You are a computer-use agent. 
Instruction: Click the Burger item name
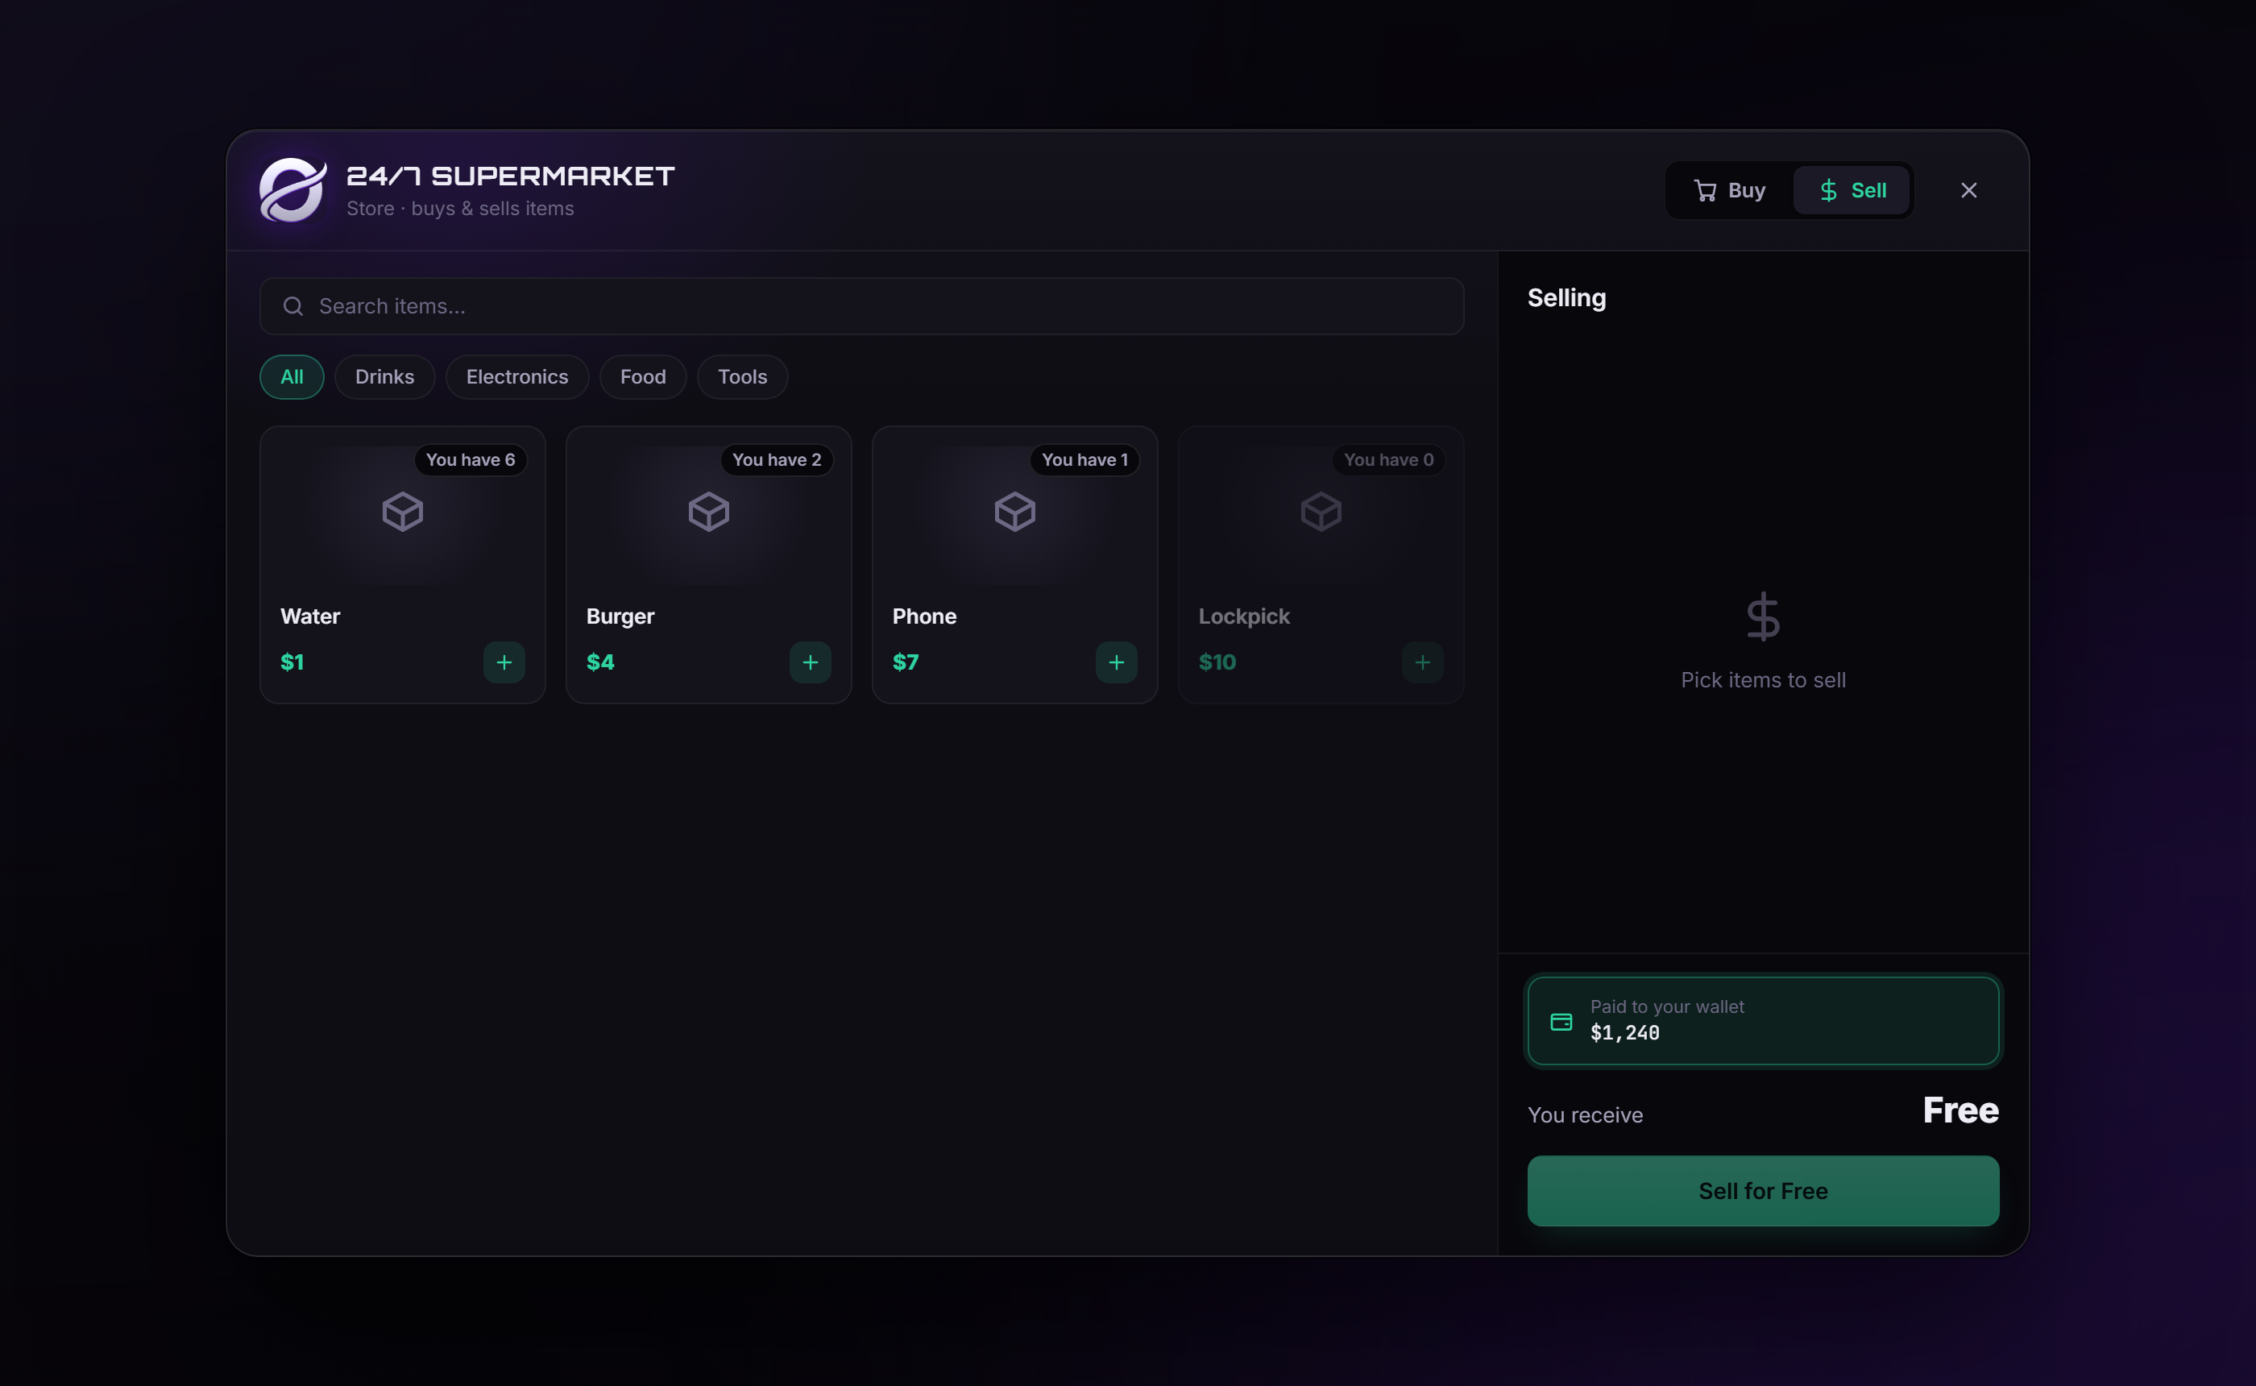point(620,616)
